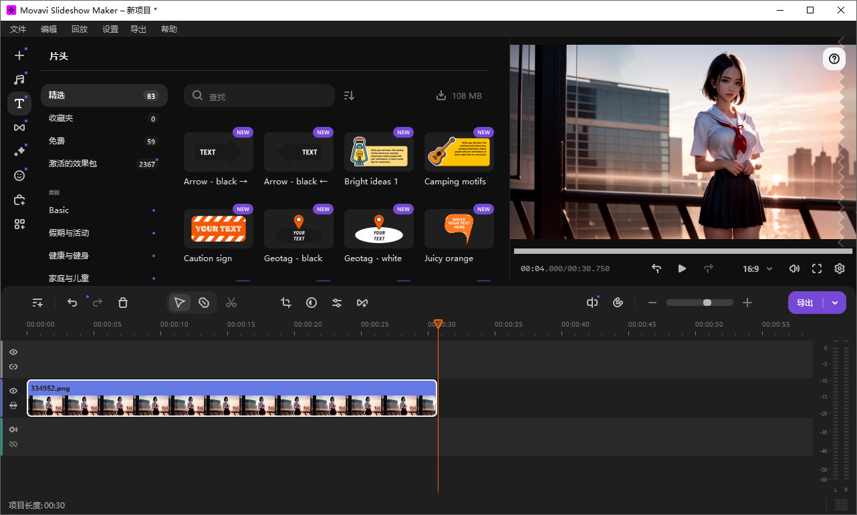857x515 pixels.
Task: Hide the 334952.png video track
Action: click(13, 391)
